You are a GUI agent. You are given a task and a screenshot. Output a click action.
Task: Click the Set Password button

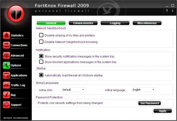click(x=150, y=103)
